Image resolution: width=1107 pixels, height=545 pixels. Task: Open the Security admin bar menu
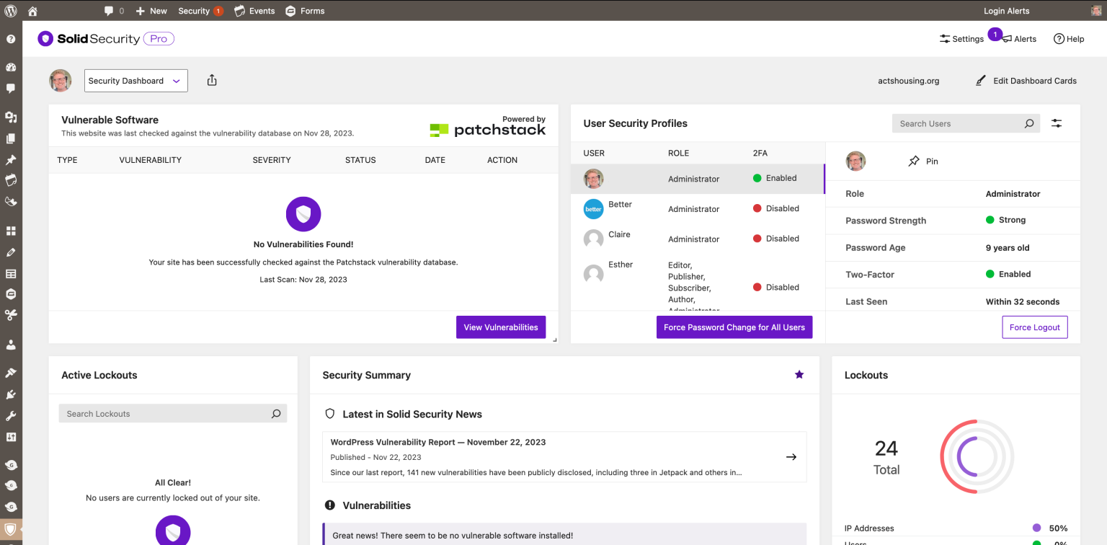pos(194,10)
